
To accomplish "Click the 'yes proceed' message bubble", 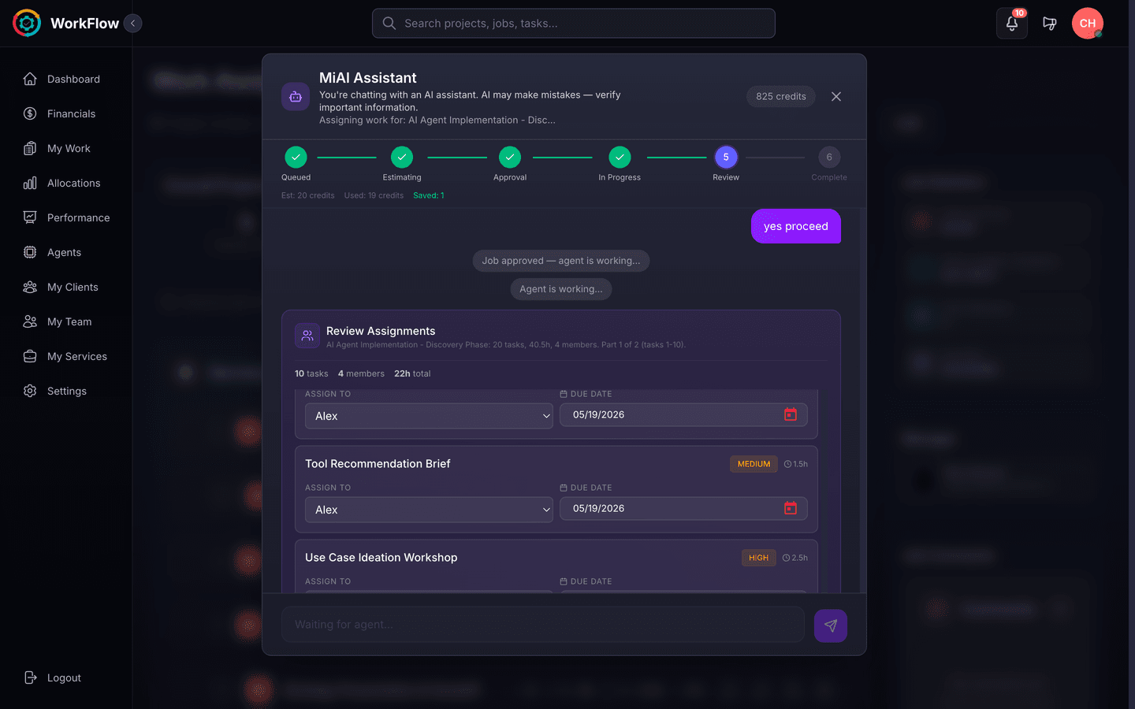I will point(796,226).
